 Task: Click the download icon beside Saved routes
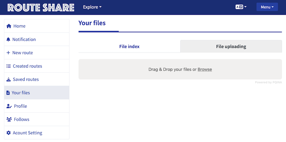[x=9, y=79]
